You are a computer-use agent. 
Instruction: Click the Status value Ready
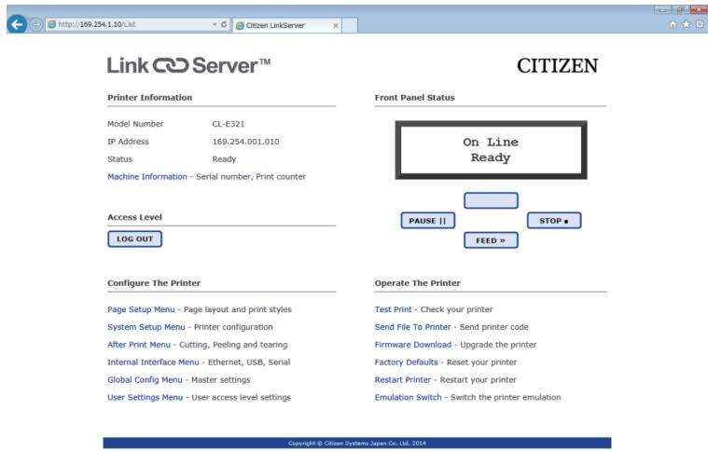(224, 159)
